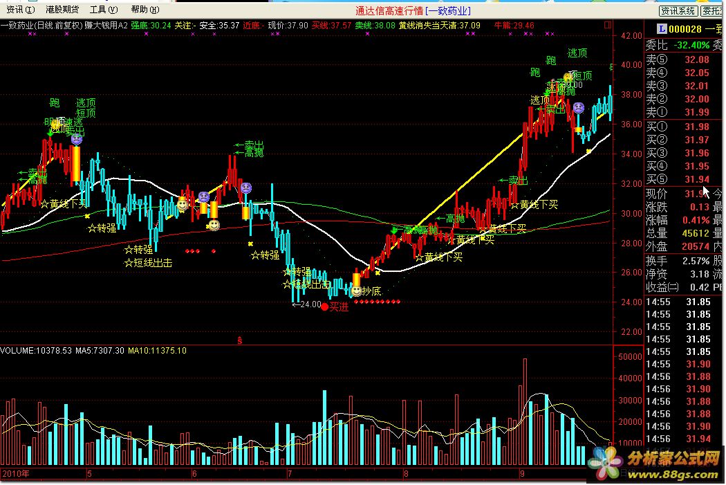Click the 委比 -32.40% value

coord(691,45)
